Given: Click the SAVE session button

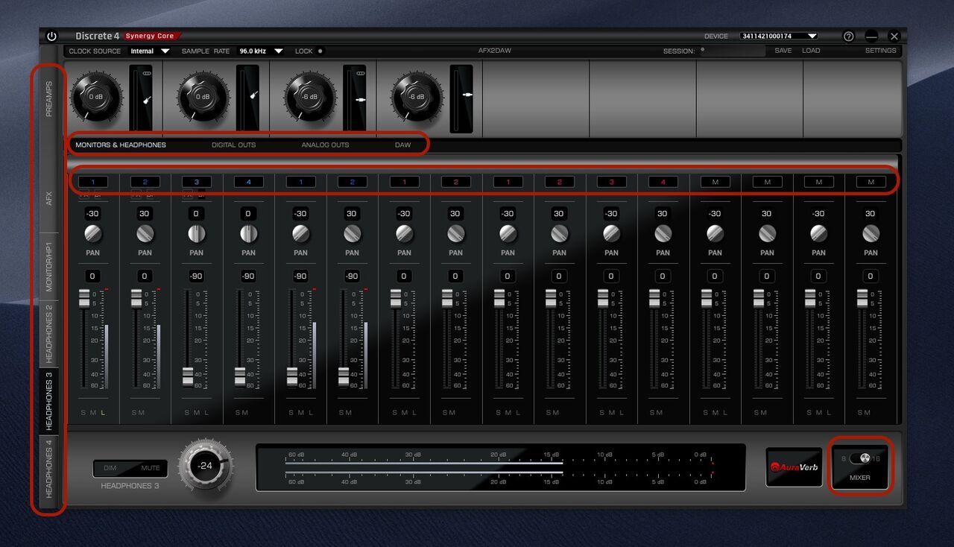Looking at the screenshot, I should (x=783, y=51).
